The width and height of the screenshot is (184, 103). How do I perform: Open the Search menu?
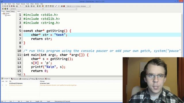(9, 4)
